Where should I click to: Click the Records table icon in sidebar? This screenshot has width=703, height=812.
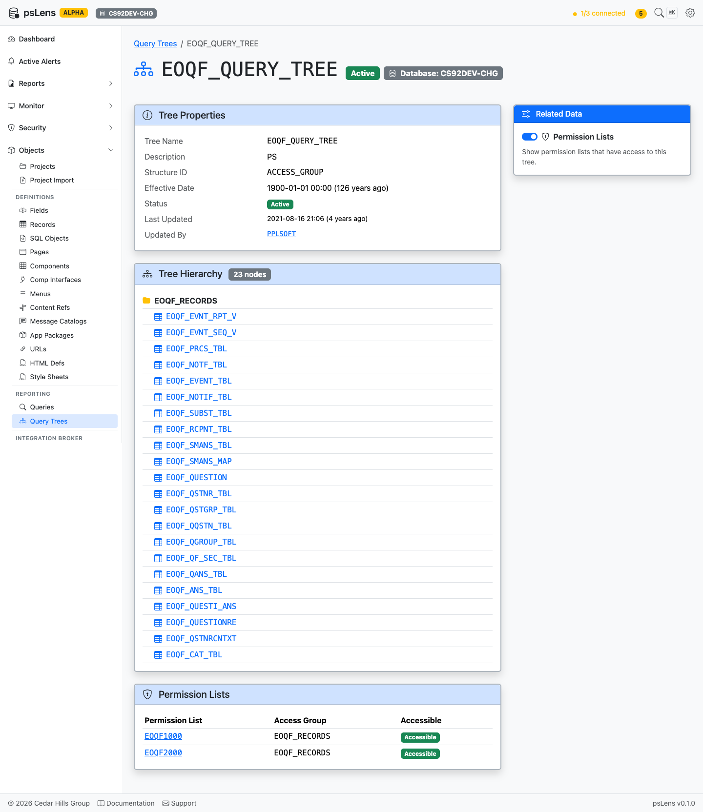tap(23, 224)
